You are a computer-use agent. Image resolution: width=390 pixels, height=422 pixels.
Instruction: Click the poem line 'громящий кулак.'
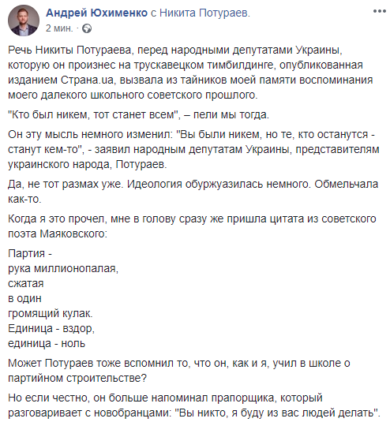(51, 313)
